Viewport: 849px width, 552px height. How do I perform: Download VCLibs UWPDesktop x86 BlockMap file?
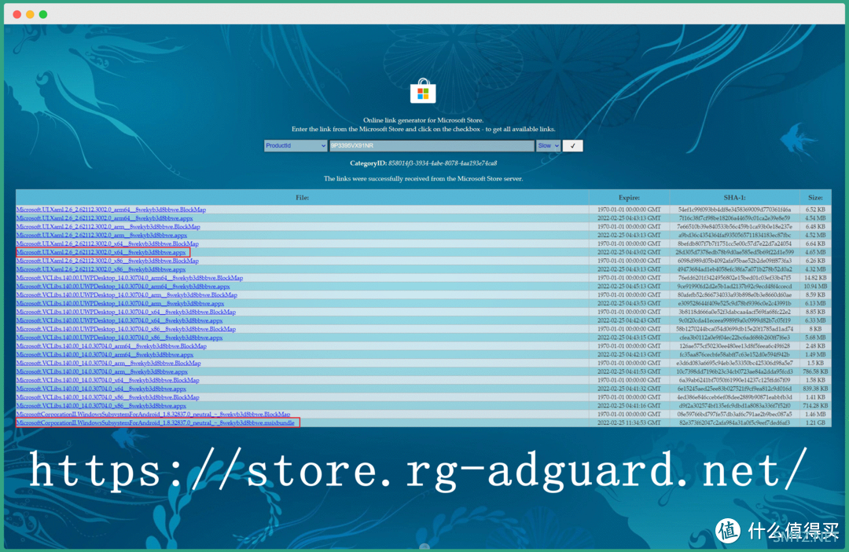point(126,329)
